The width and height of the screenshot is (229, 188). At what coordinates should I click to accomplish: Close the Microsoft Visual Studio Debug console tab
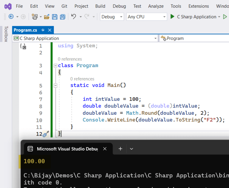click(105, 149)
